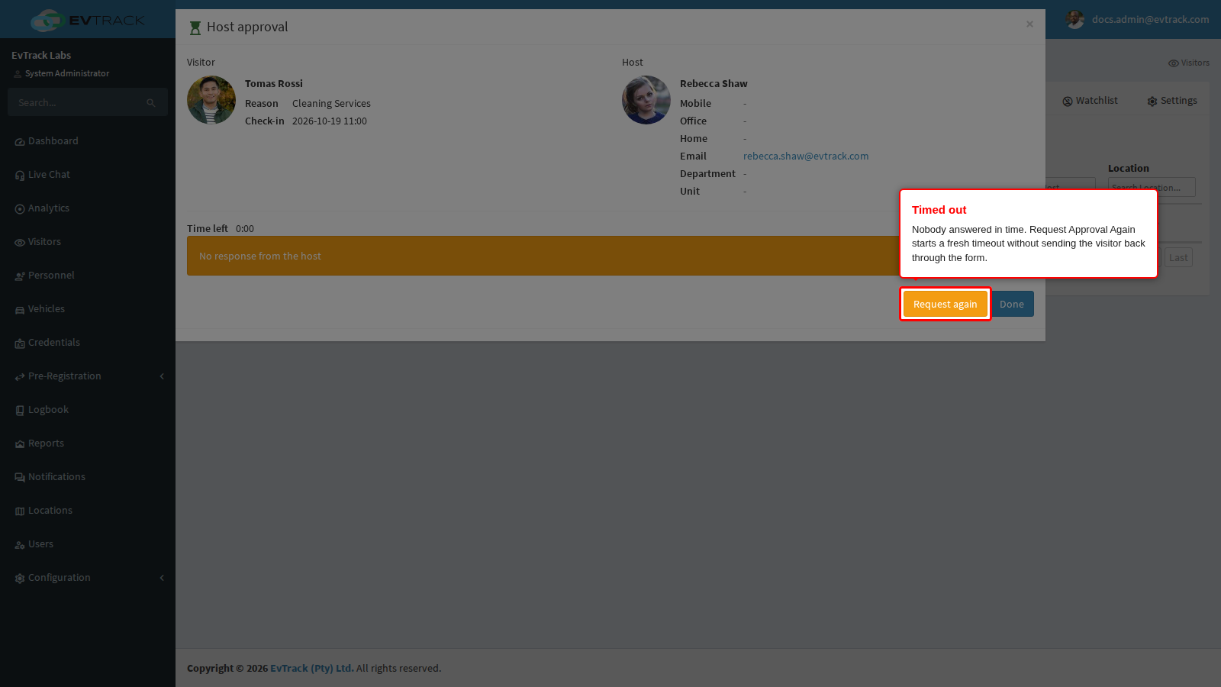Switch to the Settings tab
This screenshot has width=1221, height=687.
(1171, 101)
